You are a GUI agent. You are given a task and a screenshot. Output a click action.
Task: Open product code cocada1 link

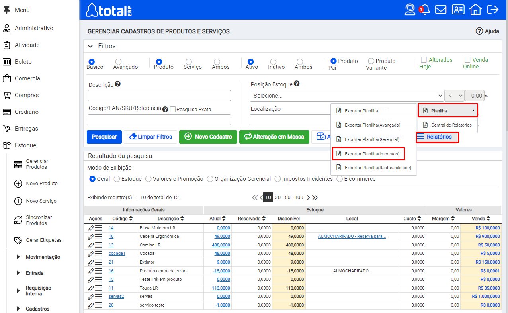click(x=117, y=253)
